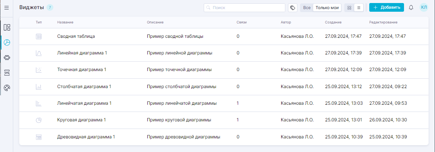Open the puzzle piece plugins section
Screen dimensions: 435x152
point(7,57)
